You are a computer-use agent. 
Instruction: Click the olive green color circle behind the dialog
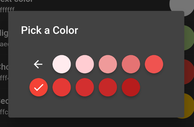pos(189,38)
